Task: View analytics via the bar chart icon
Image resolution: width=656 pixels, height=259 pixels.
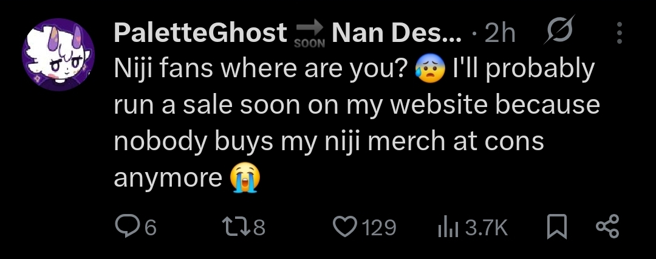Action: tap(448, 229)
